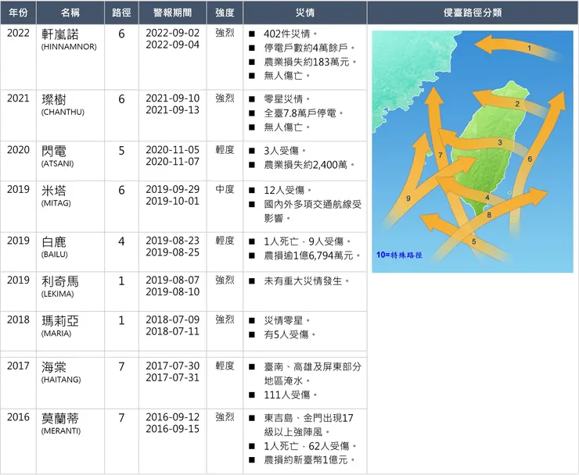The height and width of the screenshot is (475, 579).
Task: Click date 2019-08-10
Action: tap(172, 291)
